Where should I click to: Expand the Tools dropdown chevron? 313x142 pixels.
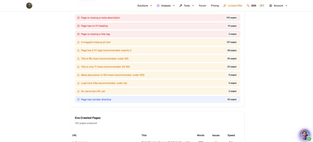click(x=193, y=5)
